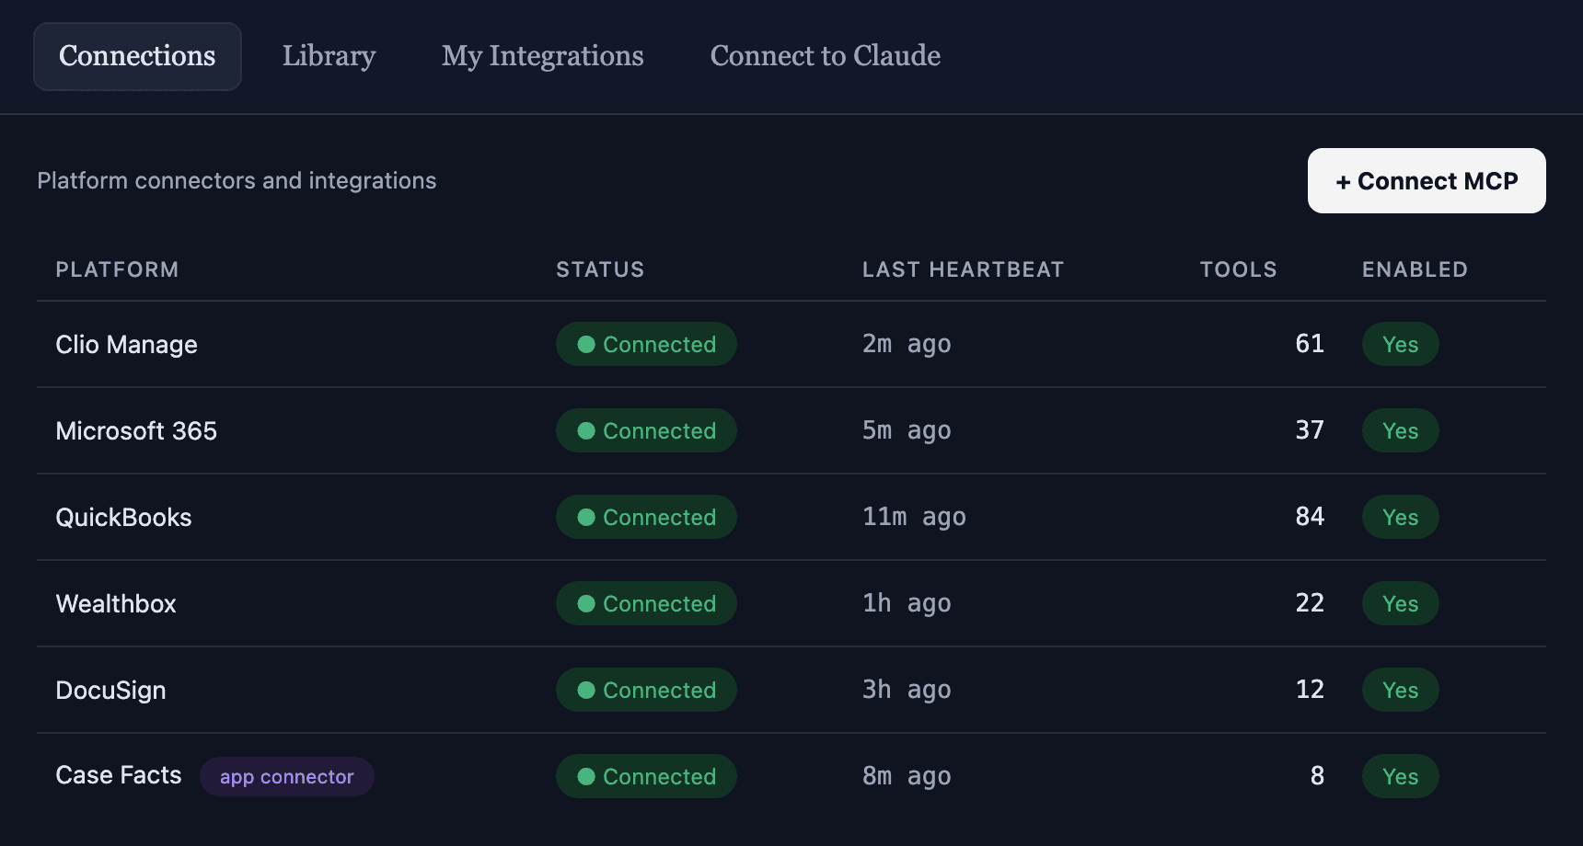Click the tools count 22
Viewport: 1583px width, 846px height.
point(1310,603)
